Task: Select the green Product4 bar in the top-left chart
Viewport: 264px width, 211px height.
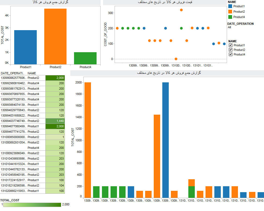Action: (x=85, y=58)
